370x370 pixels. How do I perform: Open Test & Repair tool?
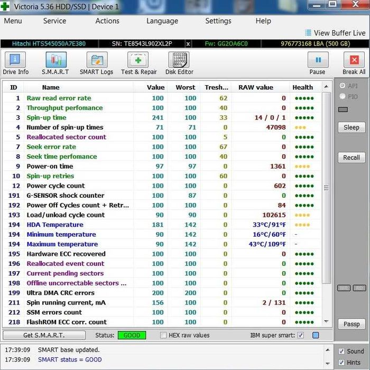[x=138, y=60]
